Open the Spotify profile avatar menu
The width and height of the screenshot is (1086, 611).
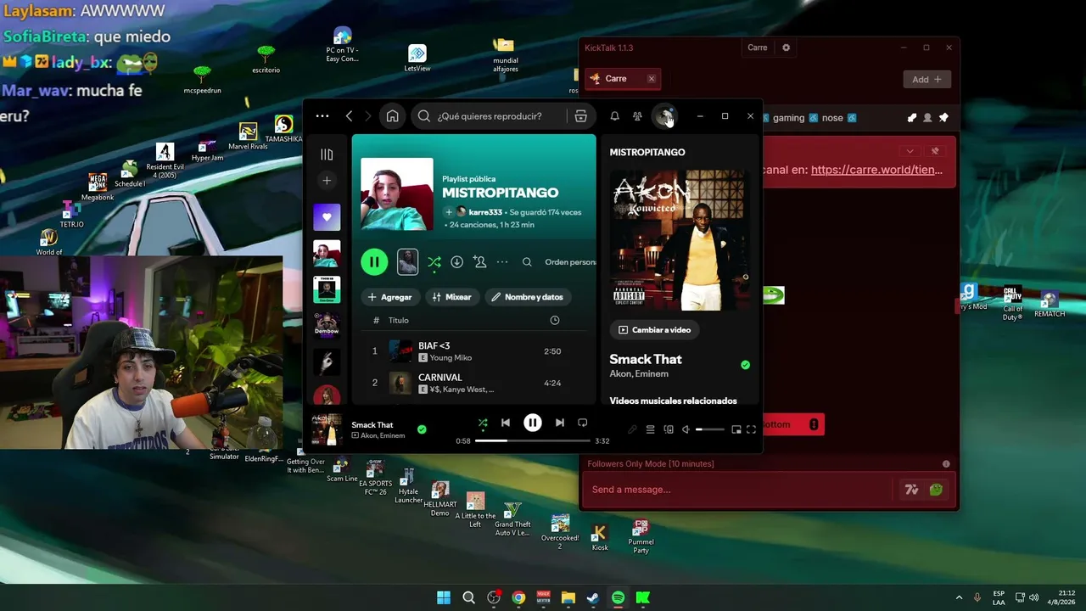click(x=663, y=116)
